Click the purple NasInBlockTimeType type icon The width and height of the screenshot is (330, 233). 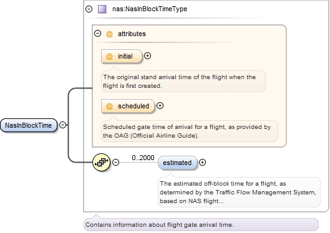pos(102,9)
